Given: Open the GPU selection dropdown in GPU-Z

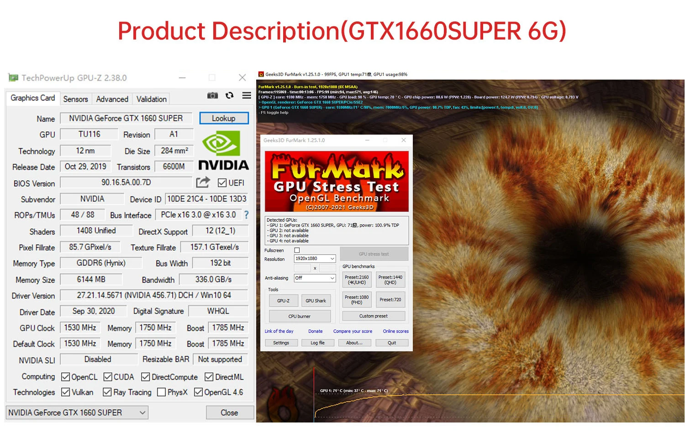Looking at the screenshot, I should coord(77,412).
